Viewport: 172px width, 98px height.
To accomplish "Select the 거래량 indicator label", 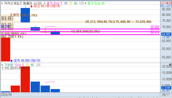I will (9, 65).
